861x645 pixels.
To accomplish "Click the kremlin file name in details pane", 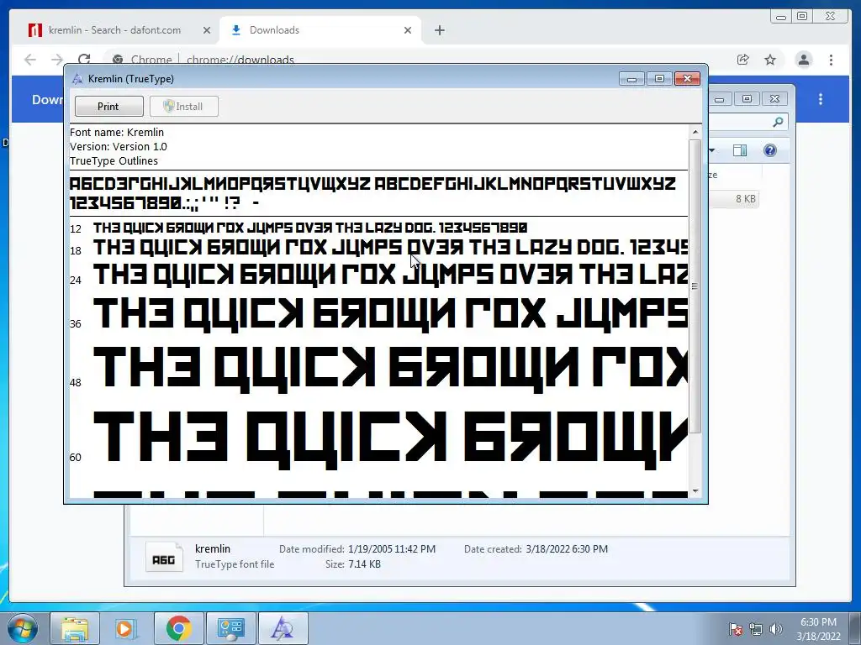I will (x=213, y=549).
